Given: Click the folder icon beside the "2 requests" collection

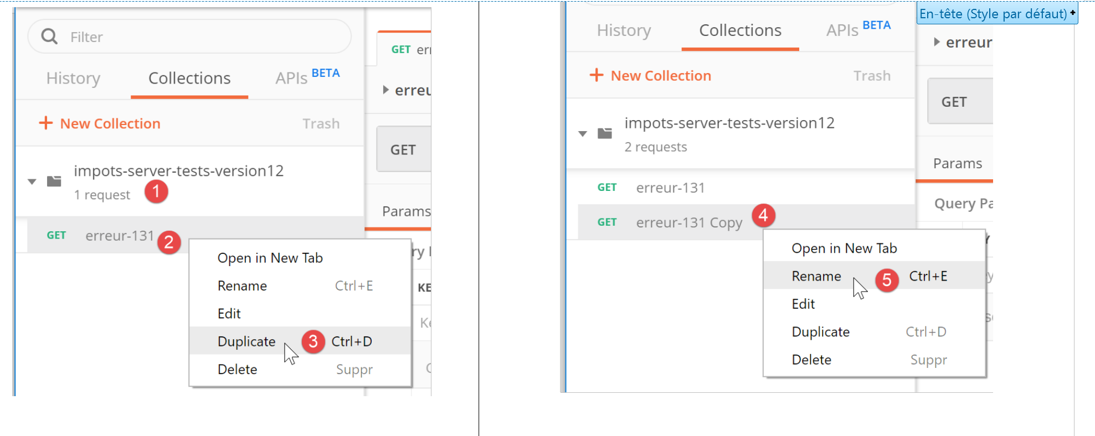Looking at the screenshot, I should [605, 133].
